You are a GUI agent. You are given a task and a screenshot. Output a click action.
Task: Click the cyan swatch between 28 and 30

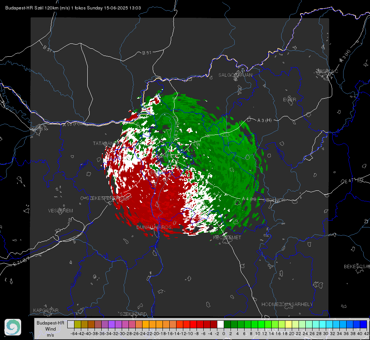point(323,325)
